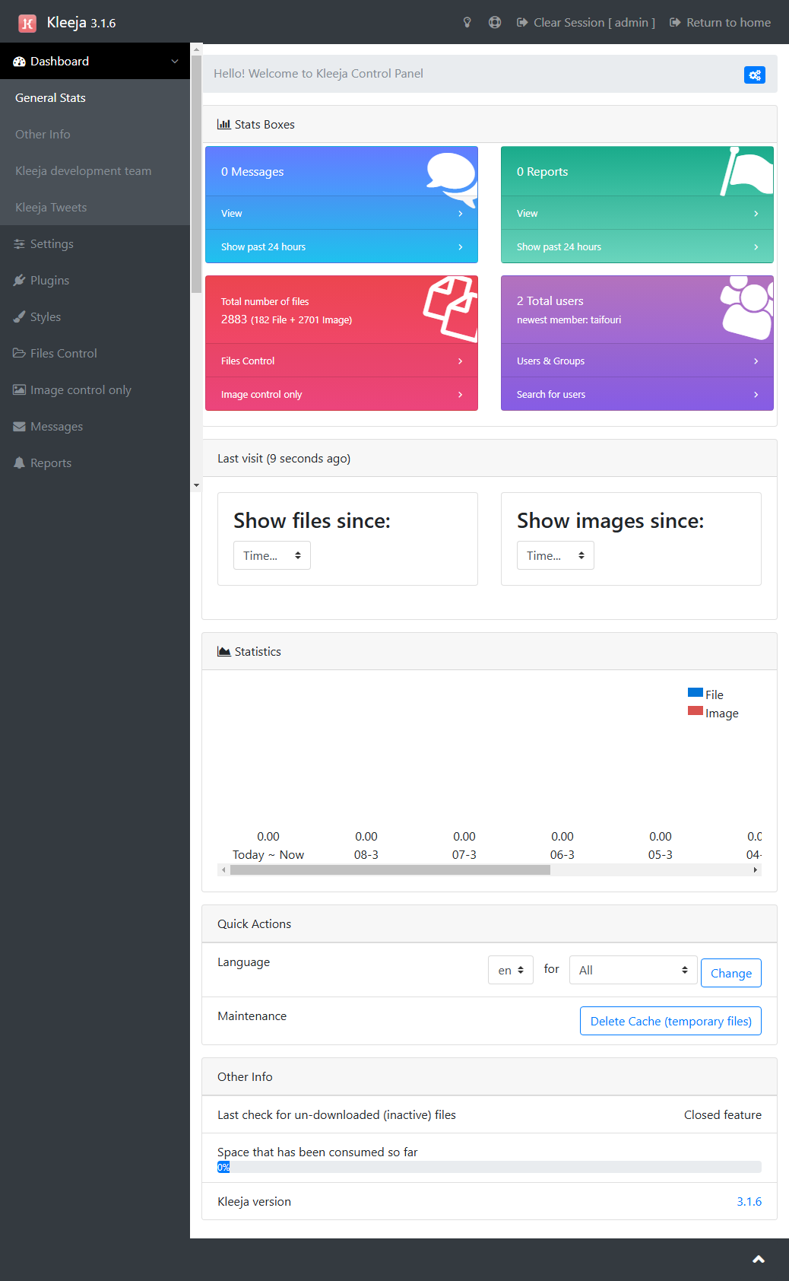Open the Show images since Time dropdown

[x=556, y=555]
